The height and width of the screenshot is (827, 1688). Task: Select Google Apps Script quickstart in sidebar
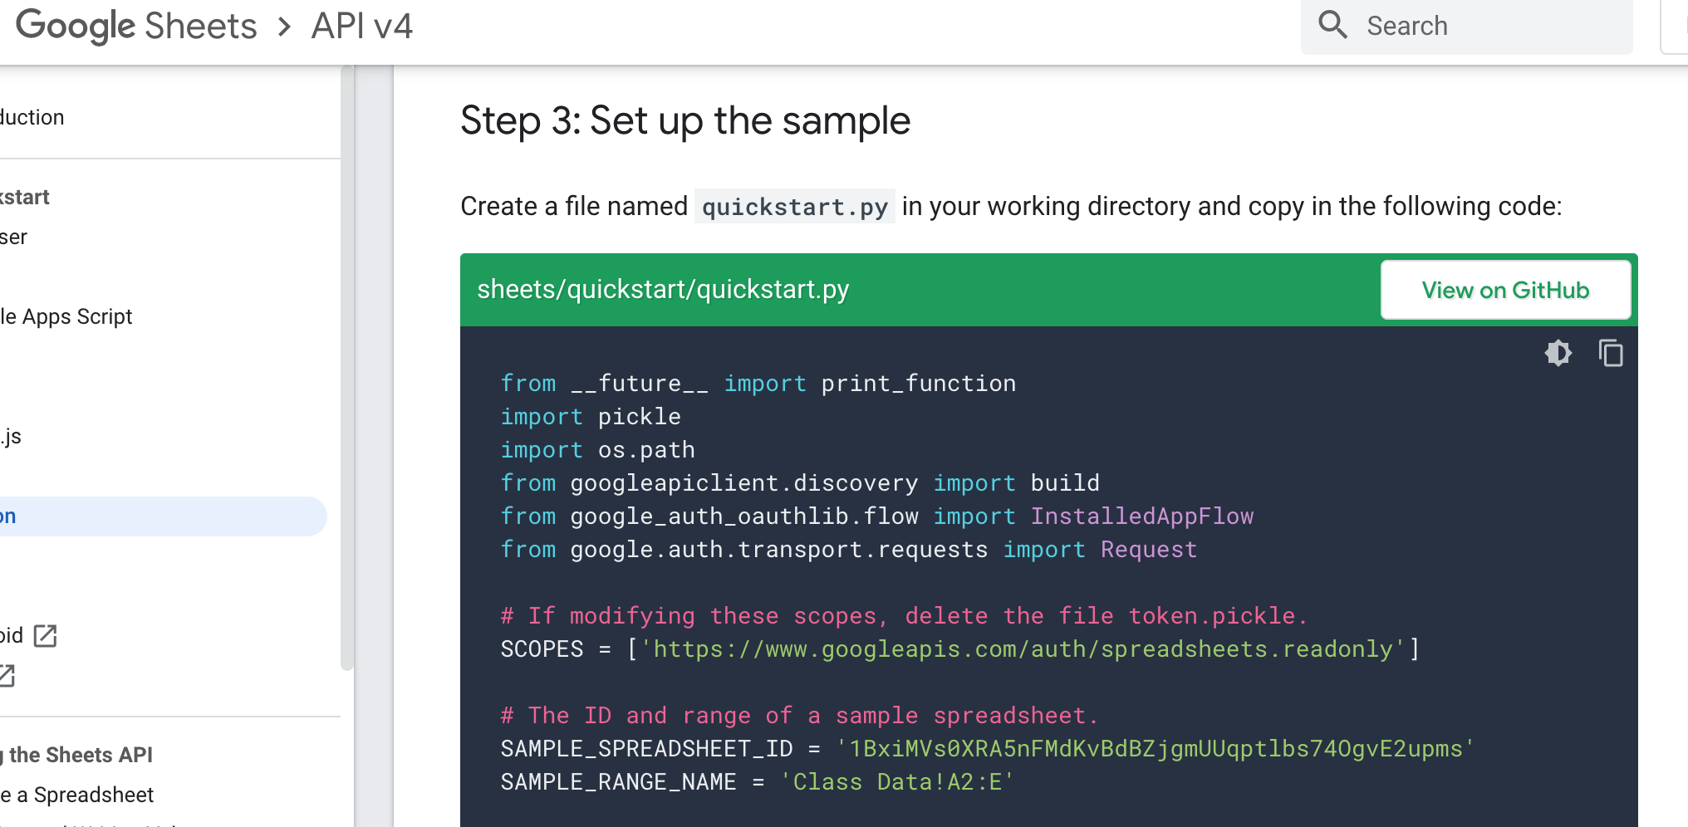click(x=66, y=316)
